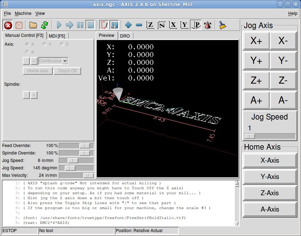Increase spindle speed with plus button
Image resolution: width=301 pixels, height=236 pixels.
34,95
